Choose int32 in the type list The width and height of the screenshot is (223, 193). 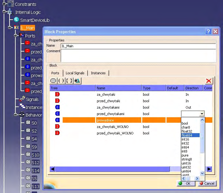185,143
